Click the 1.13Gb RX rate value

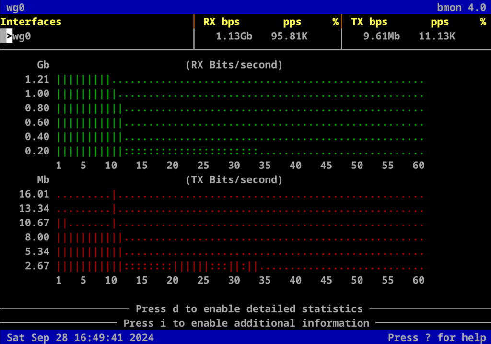[234, 36]
